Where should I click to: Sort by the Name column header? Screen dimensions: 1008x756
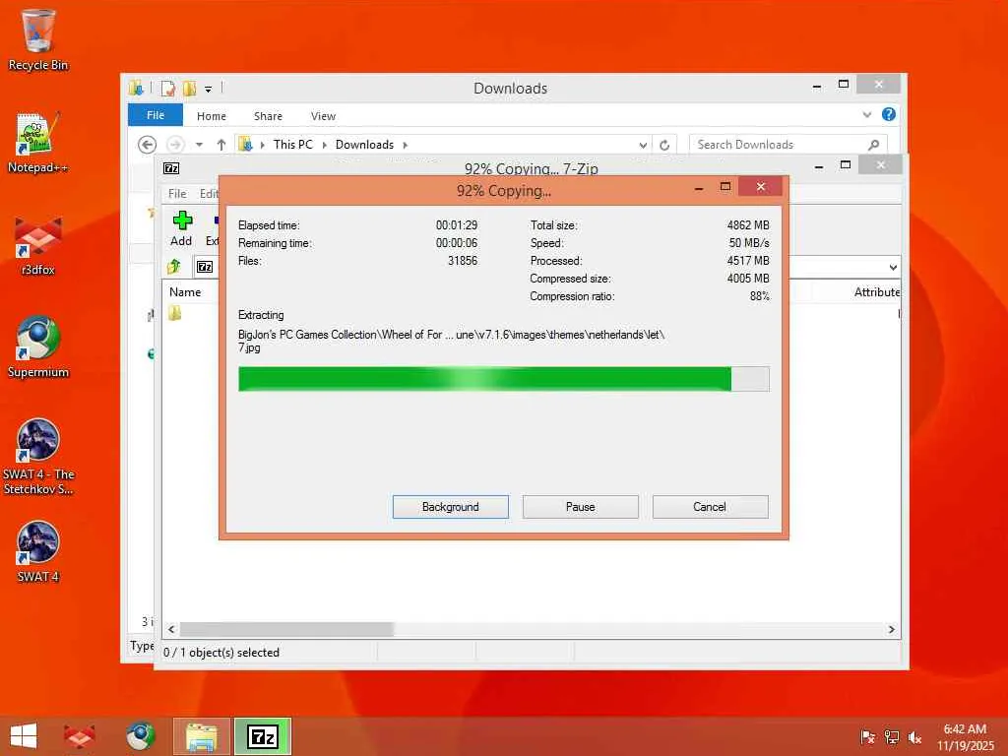point(185,291)
